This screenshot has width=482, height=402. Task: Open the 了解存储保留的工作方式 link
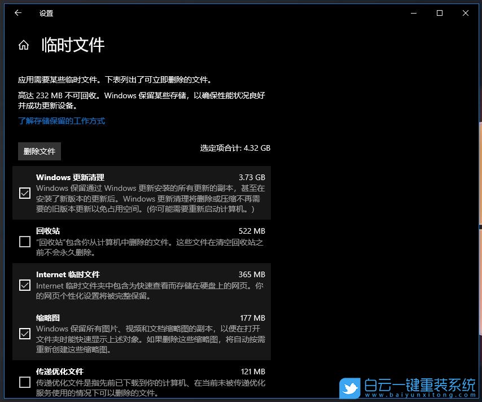[x=62, y=121]
